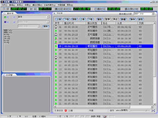Click the clock icon of row 01
The width and height of the screenshot is (158, 118).
click(56, 27)
